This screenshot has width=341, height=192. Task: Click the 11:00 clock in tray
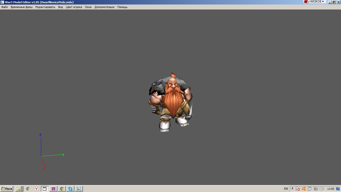click(x=331, y=189)
